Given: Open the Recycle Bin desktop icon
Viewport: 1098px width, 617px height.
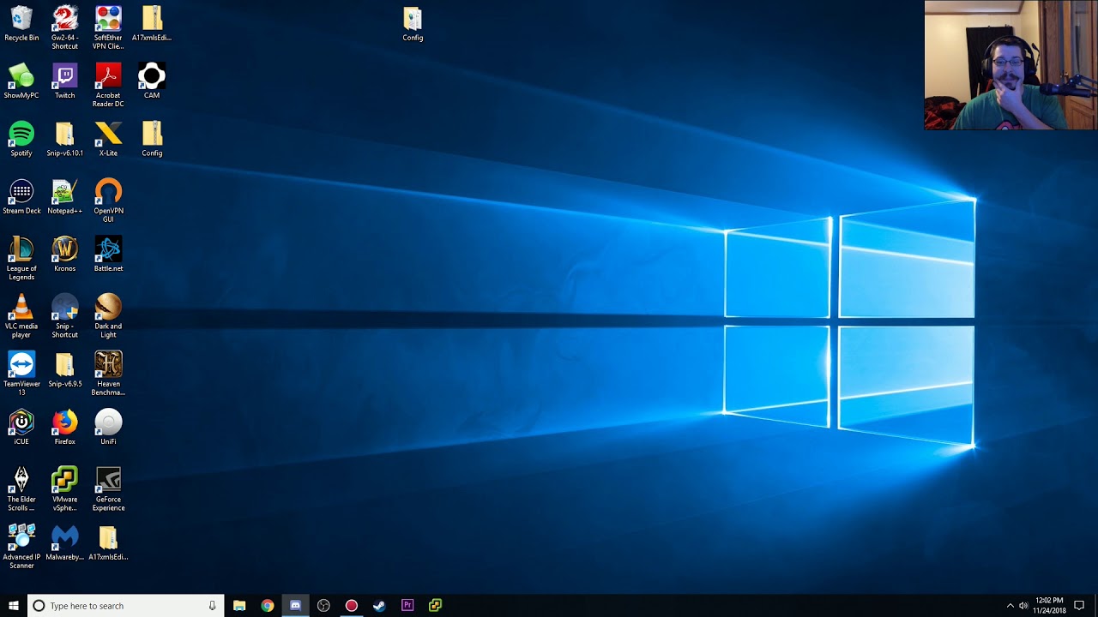Looking at the screenshot, I should (x=21, y=23).
